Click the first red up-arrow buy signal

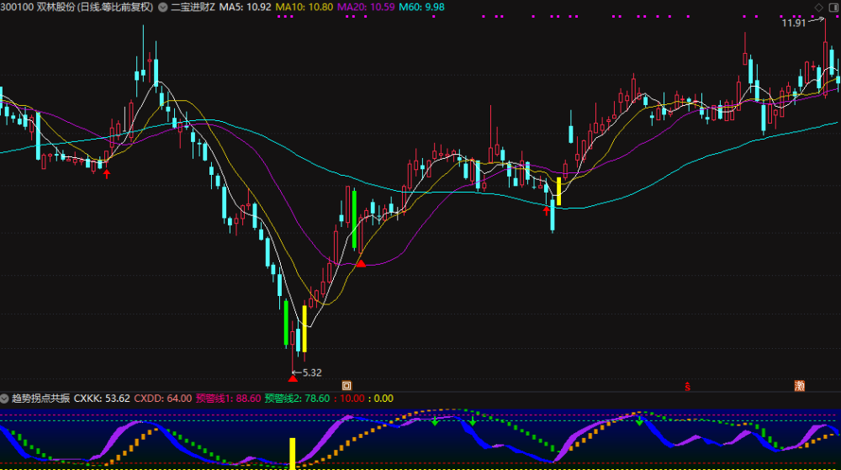[x=107, y=173]
